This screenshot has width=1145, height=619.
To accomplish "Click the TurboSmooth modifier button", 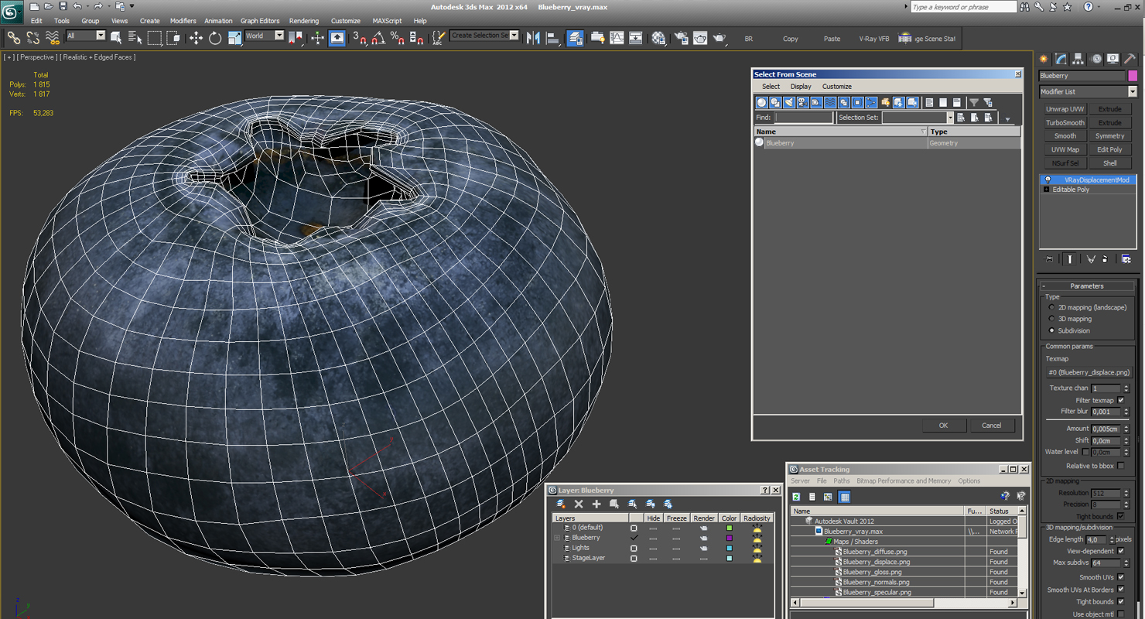I will [1065, 122].
